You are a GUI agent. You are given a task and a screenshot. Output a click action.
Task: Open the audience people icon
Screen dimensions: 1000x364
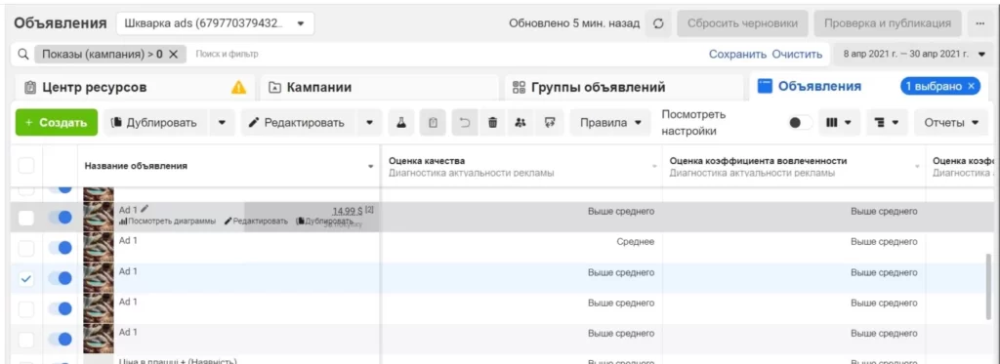pos(521,122)
